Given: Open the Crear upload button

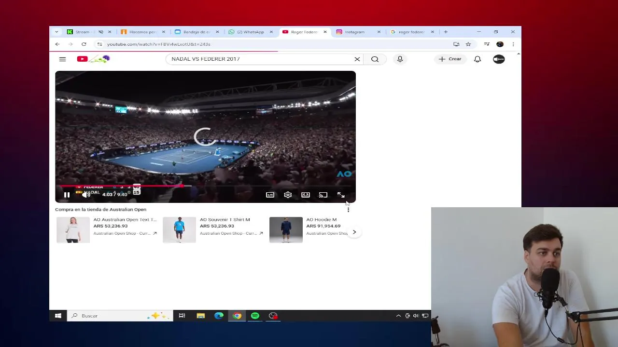Looking at the screenshot, I should (x=450, y=59).
